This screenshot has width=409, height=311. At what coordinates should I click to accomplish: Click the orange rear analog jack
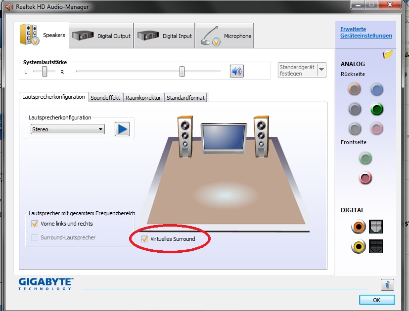click(x=354, y=89)
